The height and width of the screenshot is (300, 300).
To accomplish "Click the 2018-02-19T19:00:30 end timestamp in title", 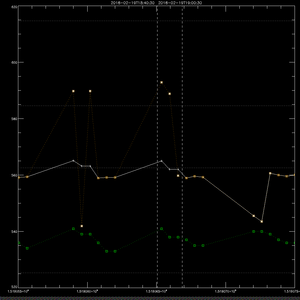I will [x=180, y=3].
